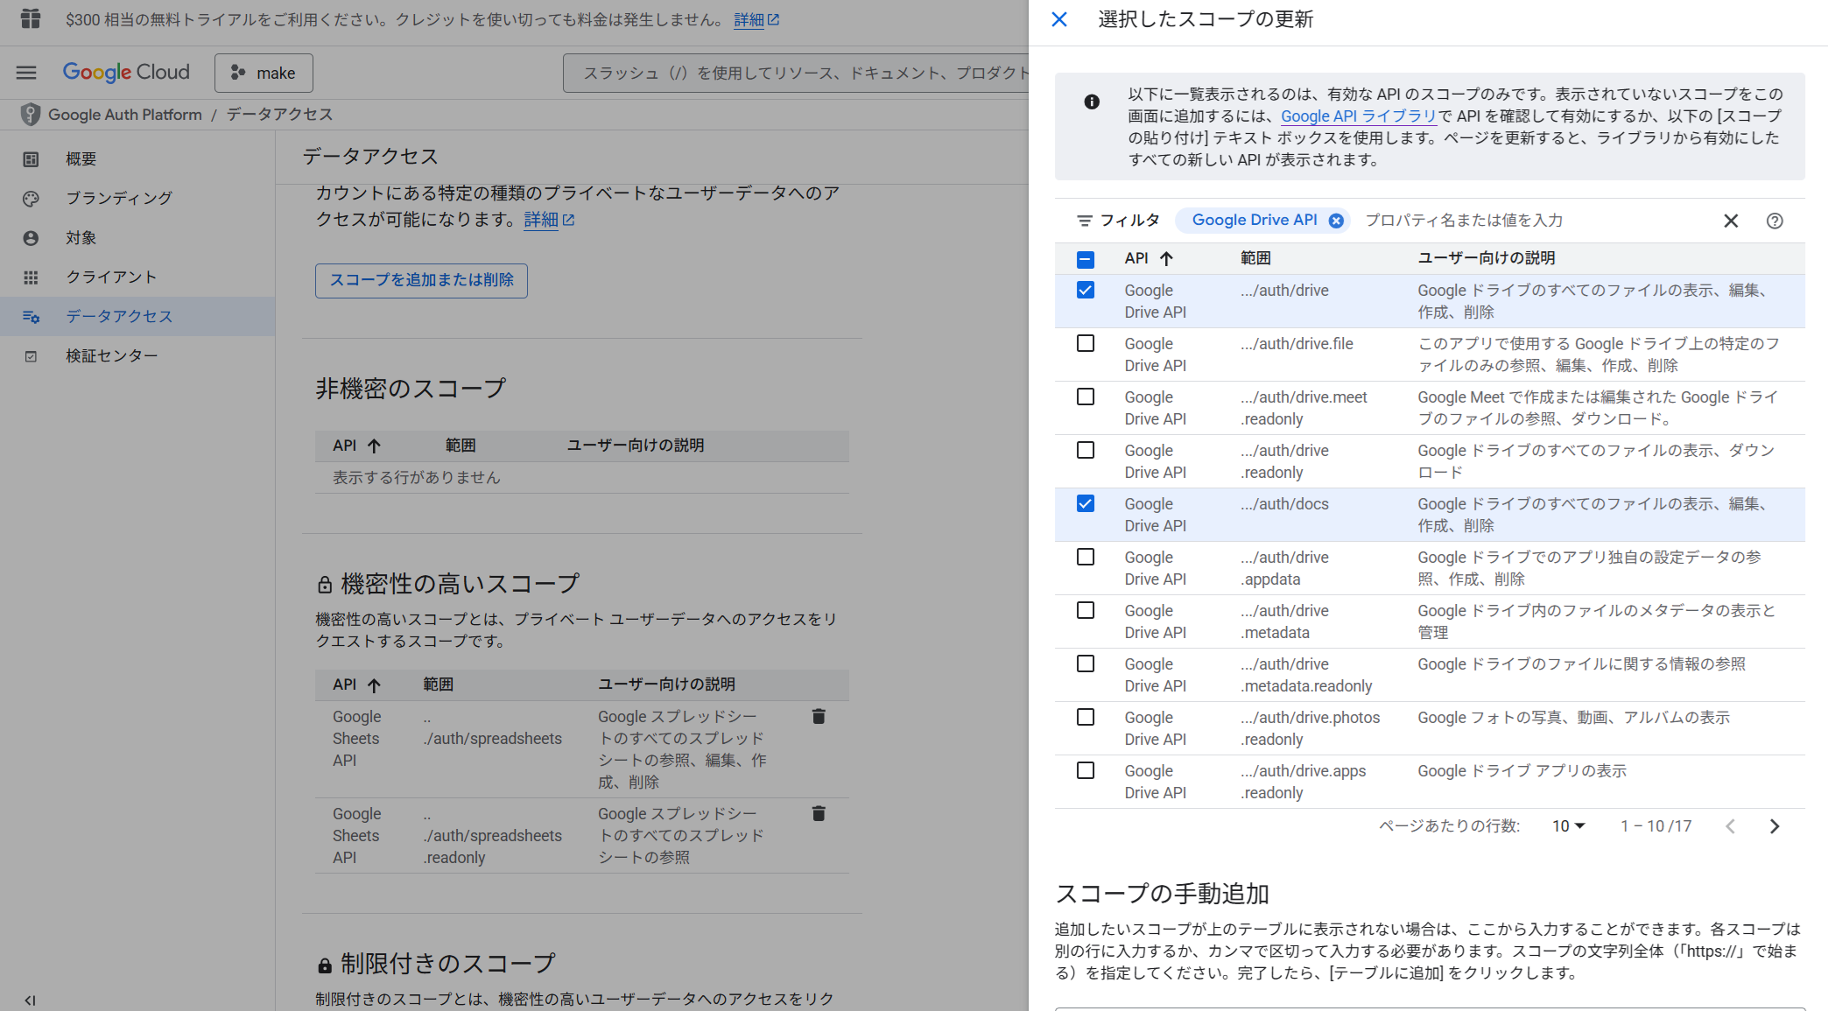
Task: Close the scope update panel with X
Action: click(1058, 19)
